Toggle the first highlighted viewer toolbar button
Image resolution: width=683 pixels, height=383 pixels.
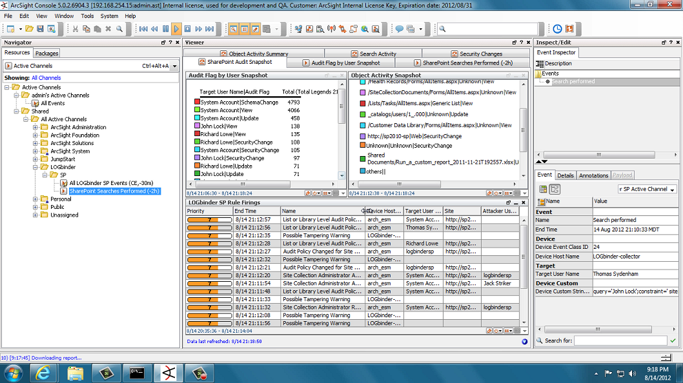233,29
